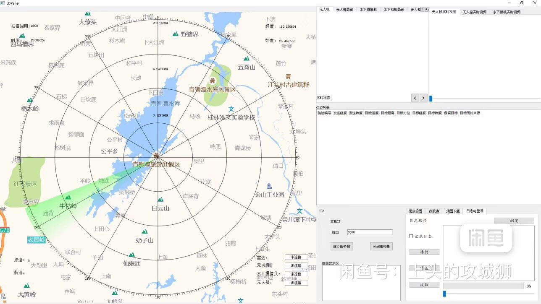Click the scenic icon on 青狮潭水库风景区
541x304 pixels.
click(213, 81)
